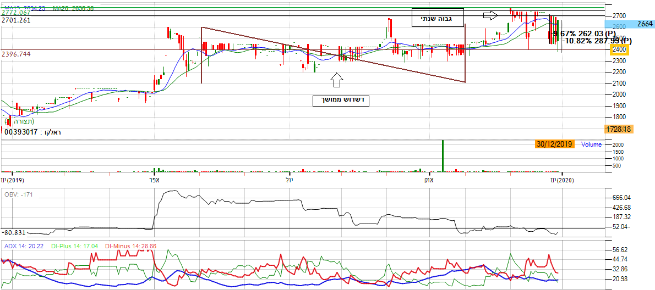Click the tall green volume spike bar
This screenshot has width=655, height=290.
coord(442,156)
